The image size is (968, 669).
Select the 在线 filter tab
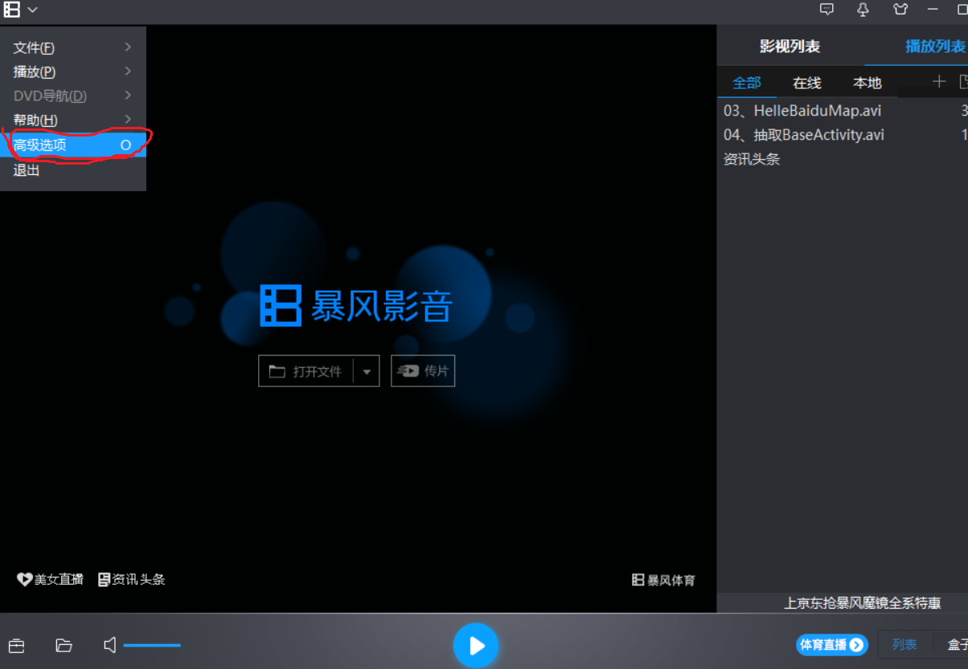point(807,83)
